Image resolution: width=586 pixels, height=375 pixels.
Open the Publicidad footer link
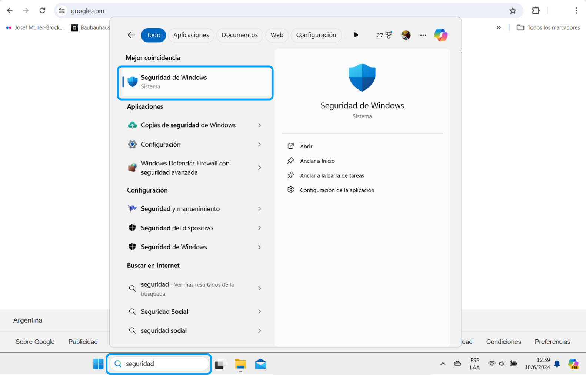click(83, 342)
